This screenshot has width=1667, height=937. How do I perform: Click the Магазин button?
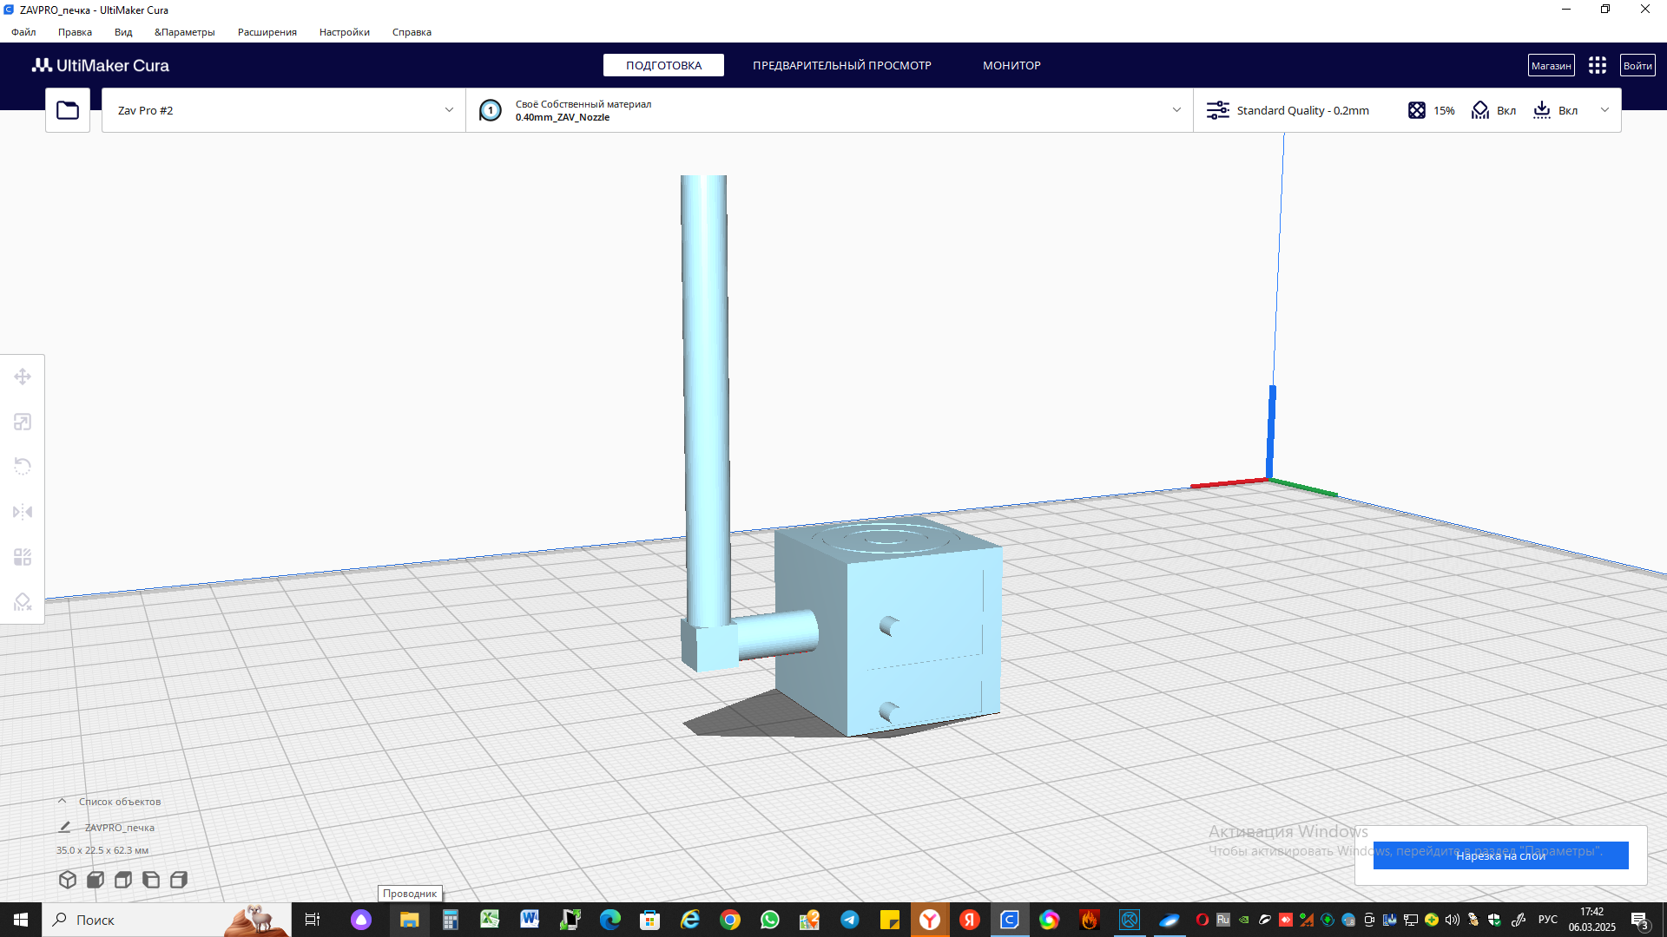click(1551, 66)
